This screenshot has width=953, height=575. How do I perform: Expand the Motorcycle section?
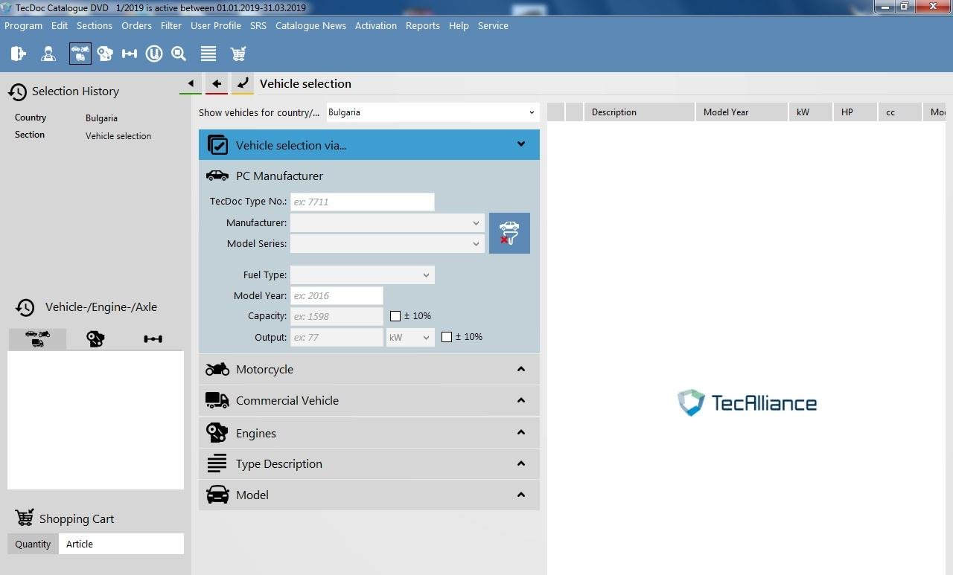(x=369, y=369)
